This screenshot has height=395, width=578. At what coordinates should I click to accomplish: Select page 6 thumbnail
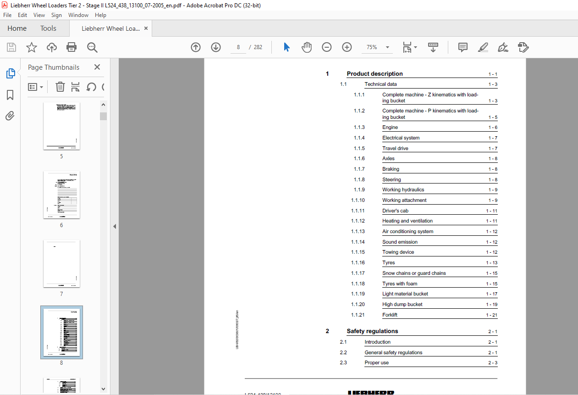click(61, 195)
